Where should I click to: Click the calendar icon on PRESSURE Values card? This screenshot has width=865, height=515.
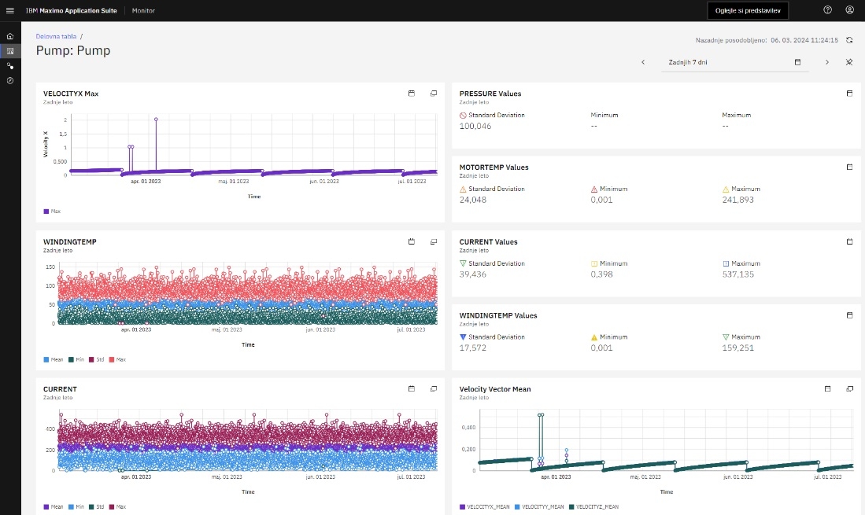(849, 94)
